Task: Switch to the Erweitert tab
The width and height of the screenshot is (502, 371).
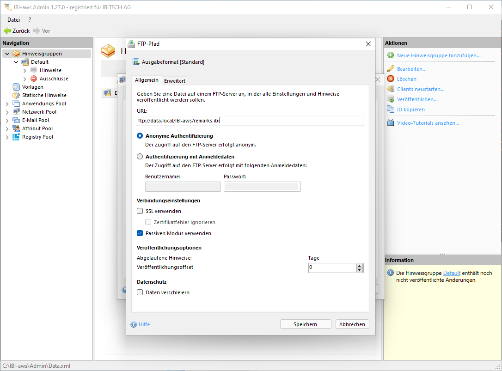Action: tap(175, 81)
